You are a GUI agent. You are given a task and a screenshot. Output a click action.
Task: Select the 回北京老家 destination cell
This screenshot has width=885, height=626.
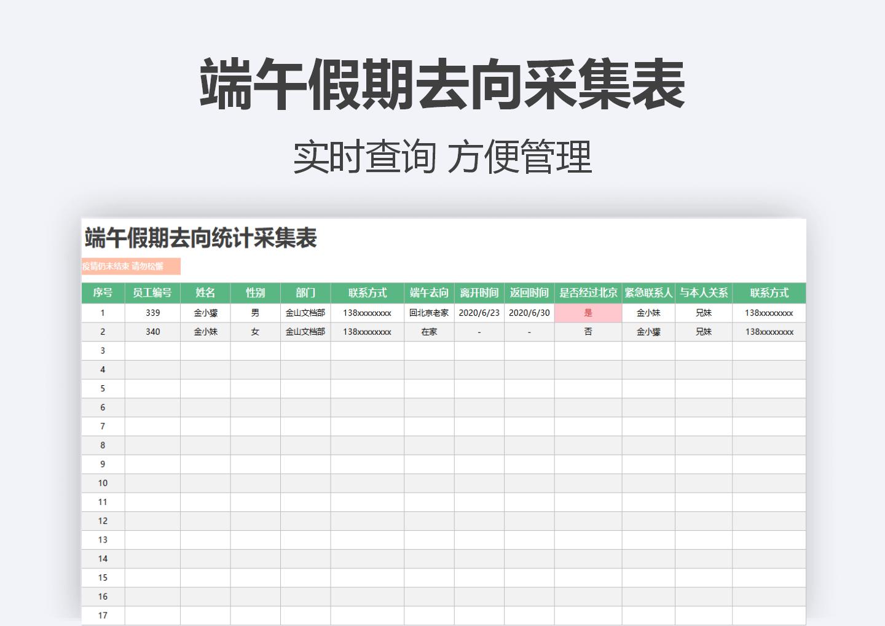click(429, 313)
